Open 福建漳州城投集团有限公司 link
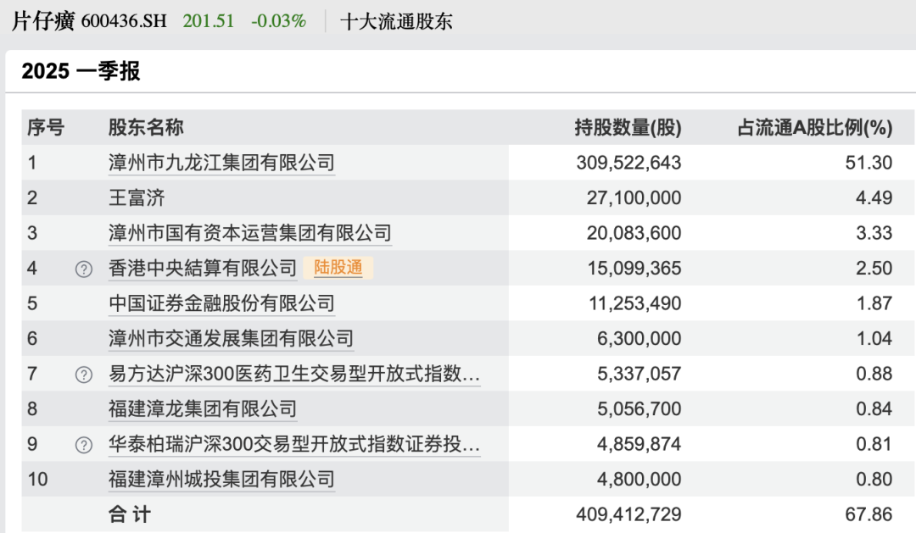916x533 pixels. [221, 480]
